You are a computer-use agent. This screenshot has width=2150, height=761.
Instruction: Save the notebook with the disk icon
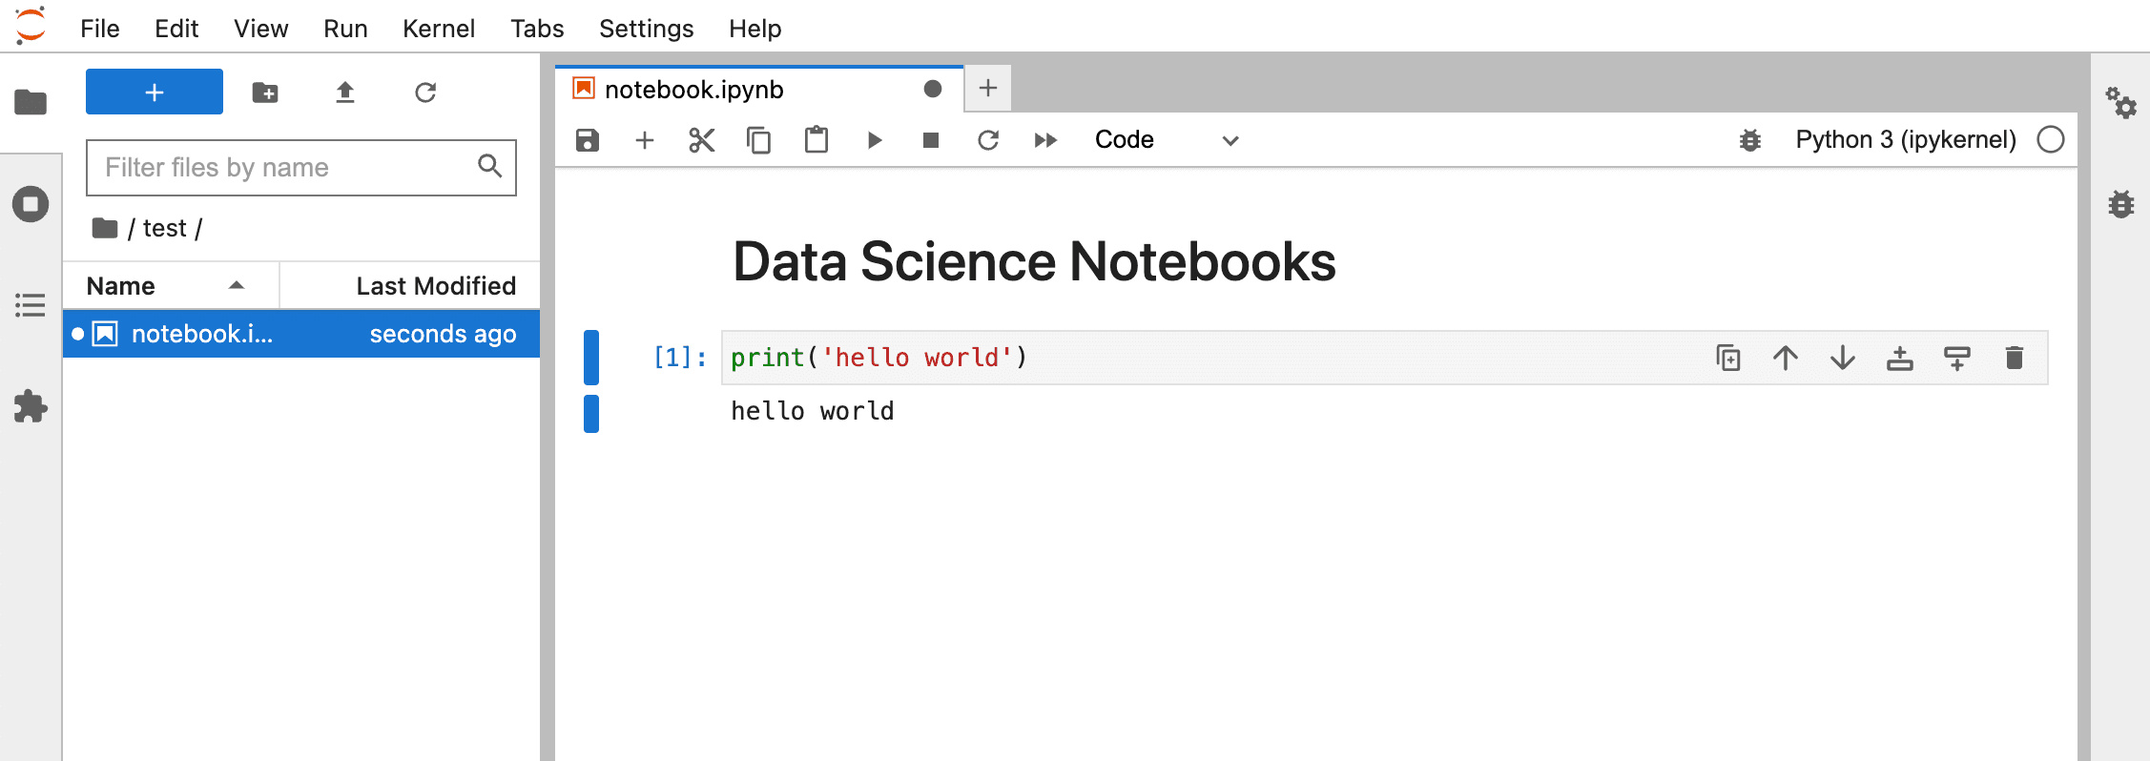[x=588, y=140]
